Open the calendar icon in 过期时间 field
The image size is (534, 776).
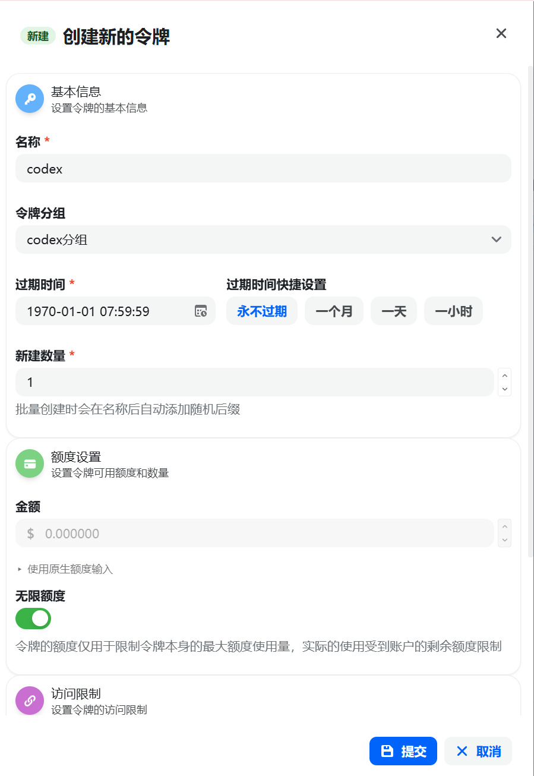pos(201,311)
